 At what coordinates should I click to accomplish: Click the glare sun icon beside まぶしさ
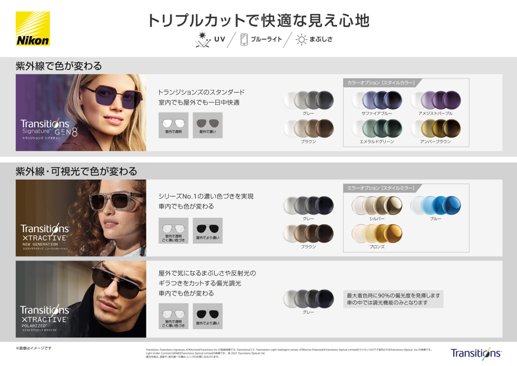pyautogui.click(x=302, y=40)
